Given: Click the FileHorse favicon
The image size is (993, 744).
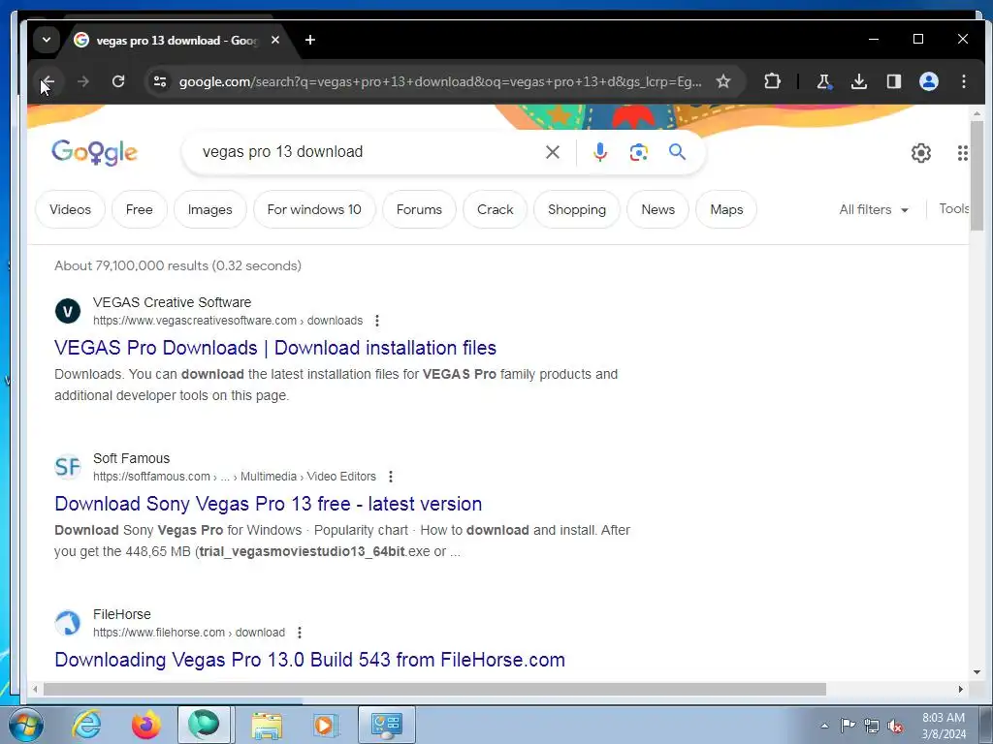Looking at the screenshot, I should [68, 623].
